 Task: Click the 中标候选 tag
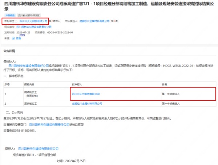coord(10,15)
